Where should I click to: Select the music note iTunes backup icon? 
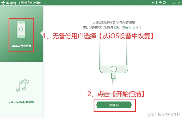point(22,85)
